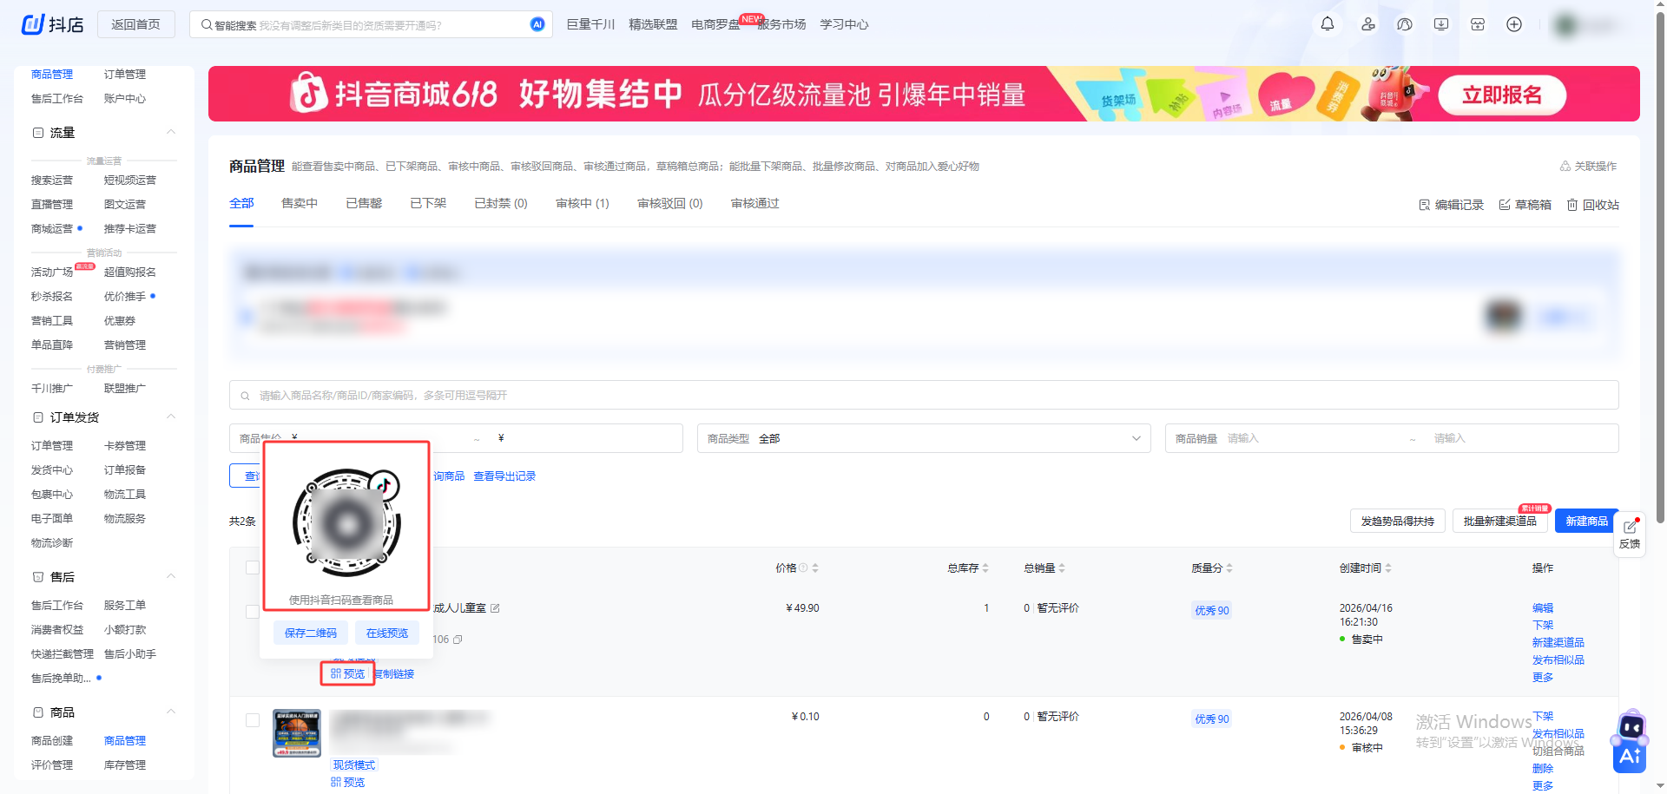1667x794 pixels.
Task: Click the edit pencil beside the product title
Action: coord(495,608)
